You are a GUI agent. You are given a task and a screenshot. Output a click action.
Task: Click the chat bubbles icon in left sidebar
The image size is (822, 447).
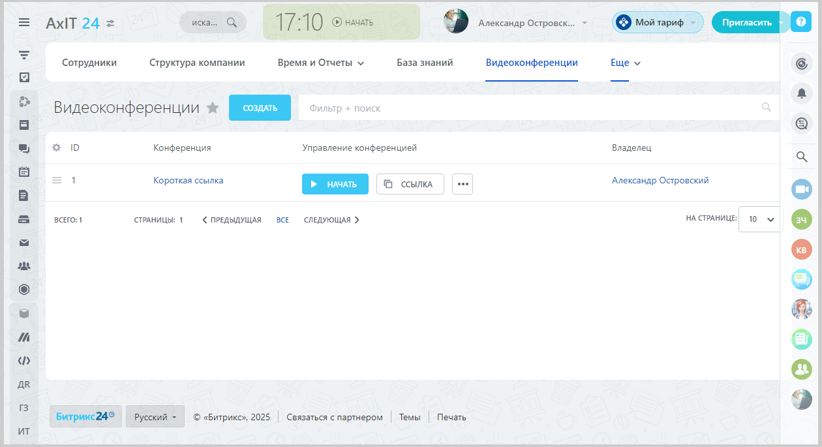coord(24,148)
